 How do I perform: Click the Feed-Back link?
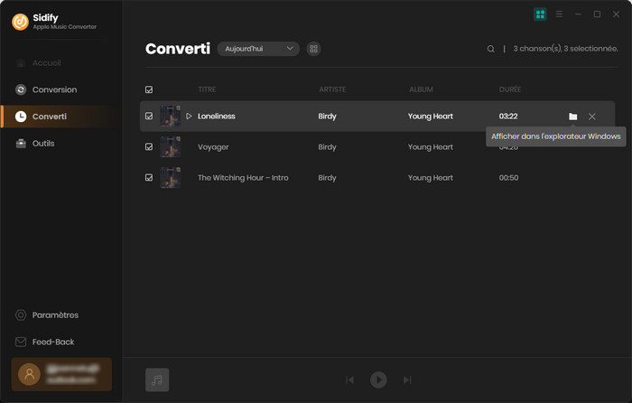(x=52, y=342)
